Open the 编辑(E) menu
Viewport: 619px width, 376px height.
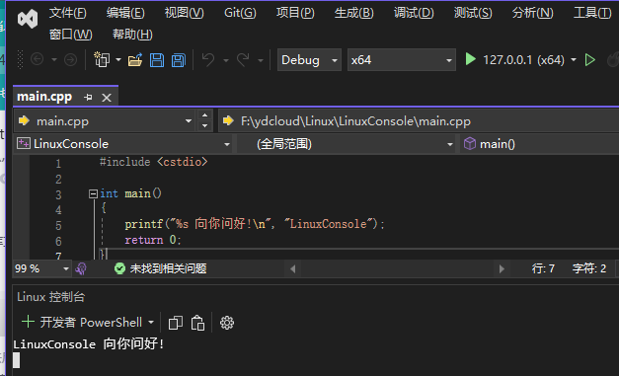pyautogui.click(x=125, y=13)
